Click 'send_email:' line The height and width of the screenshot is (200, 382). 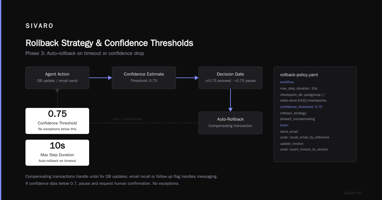[289, 131]
